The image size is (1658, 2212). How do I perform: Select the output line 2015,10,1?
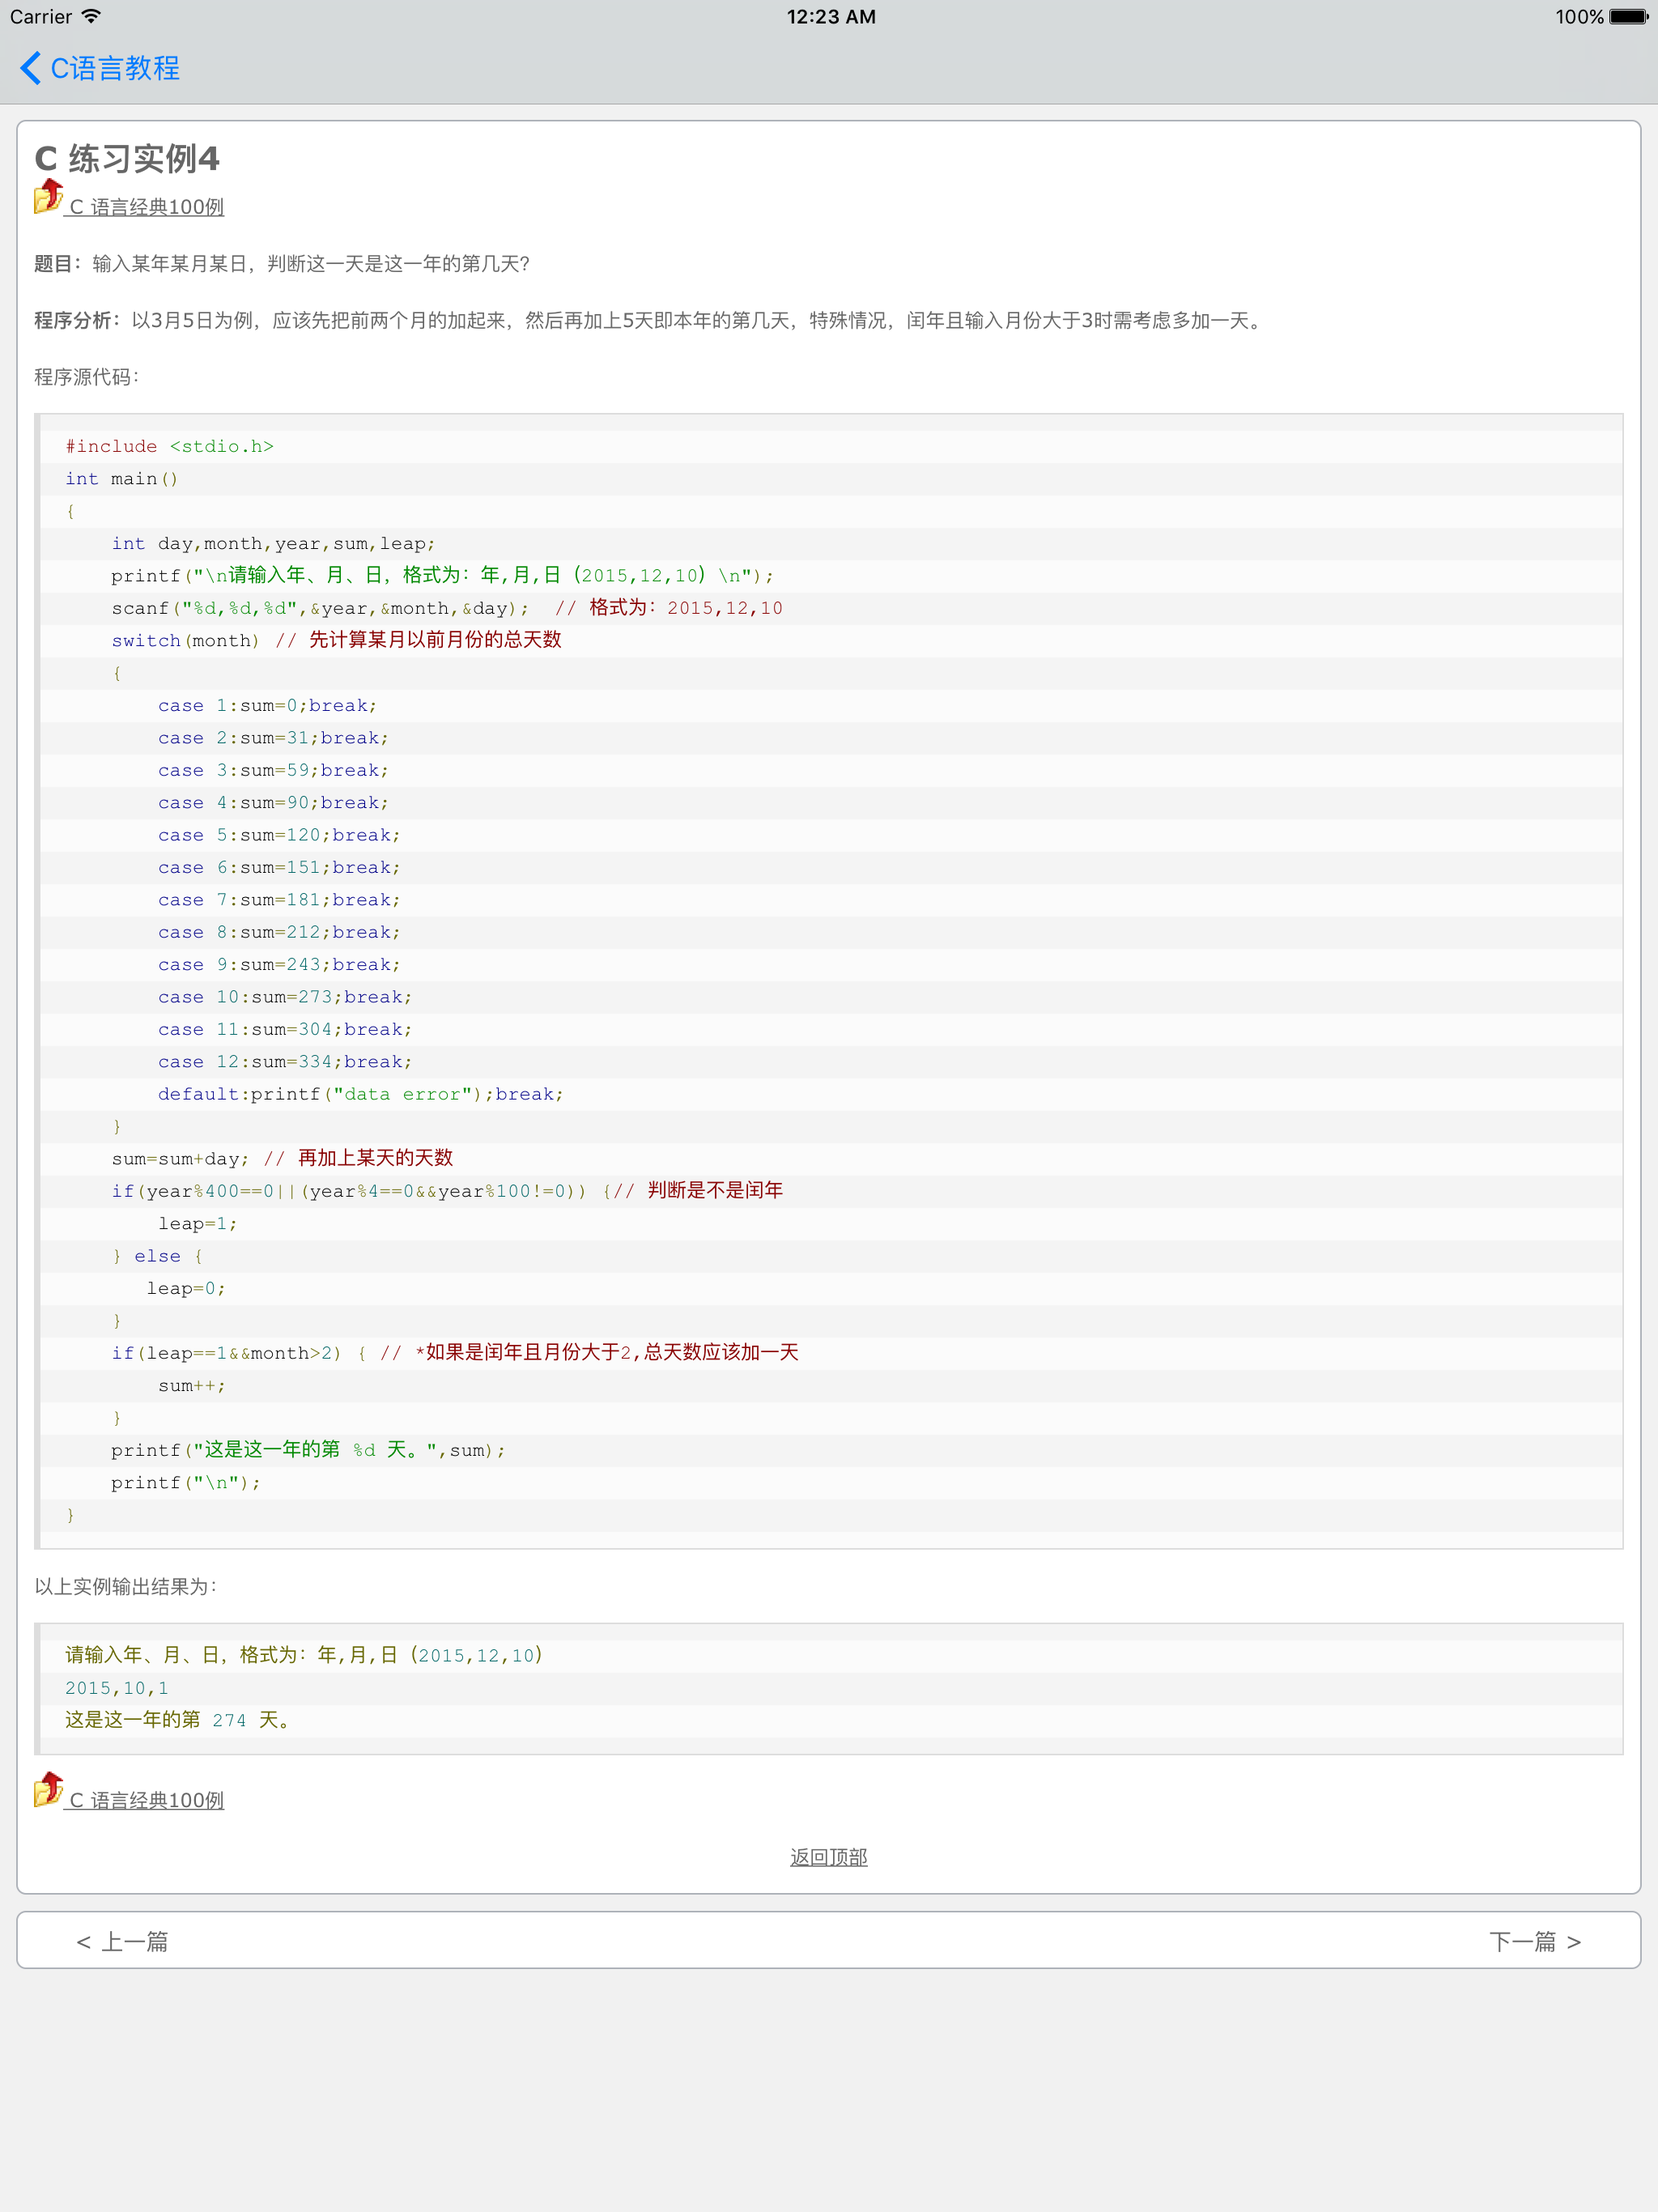pyautogui.click(x=117, y=1688)
